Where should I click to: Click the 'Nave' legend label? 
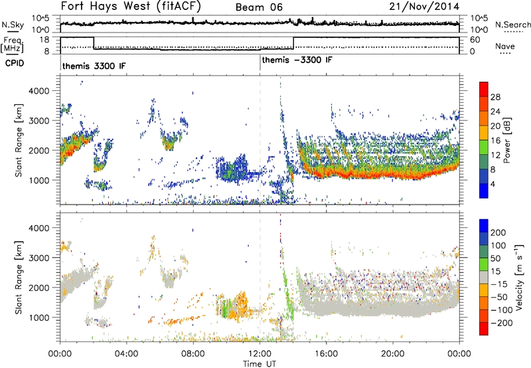505,46
